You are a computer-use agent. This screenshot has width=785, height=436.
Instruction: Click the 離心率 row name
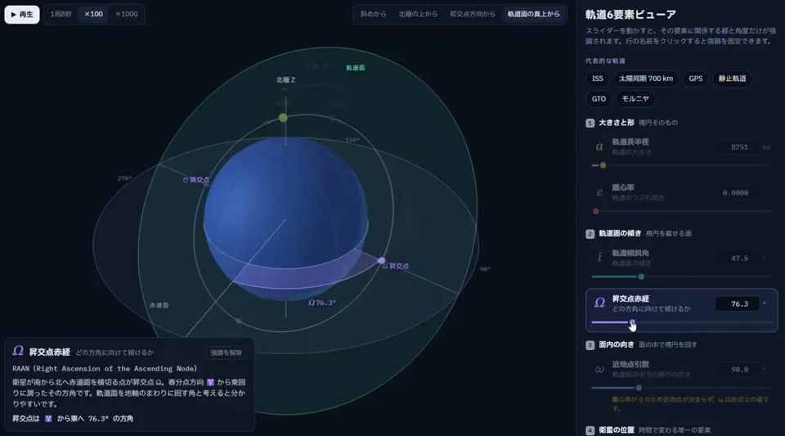pyautogui.click(x=623, y=187)
